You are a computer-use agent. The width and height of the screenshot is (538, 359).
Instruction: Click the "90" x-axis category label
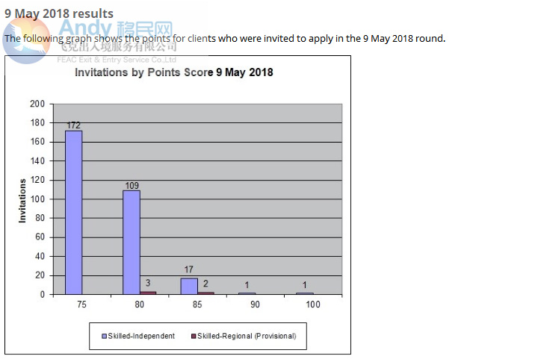(255, 305)
